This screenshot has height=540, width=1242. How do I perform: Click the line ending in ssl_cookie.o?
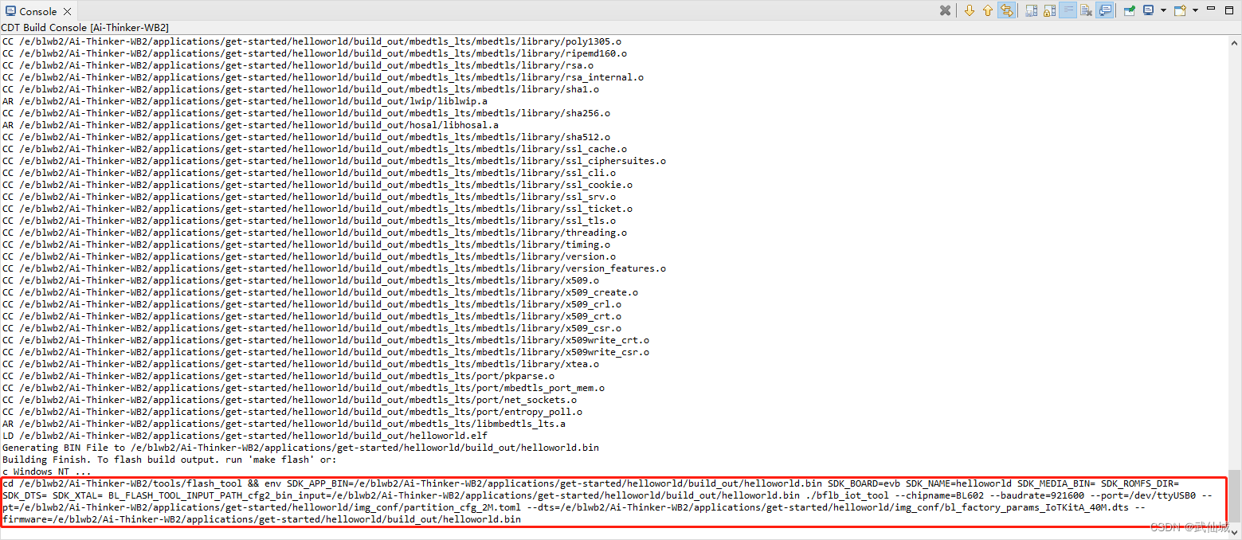317,185
